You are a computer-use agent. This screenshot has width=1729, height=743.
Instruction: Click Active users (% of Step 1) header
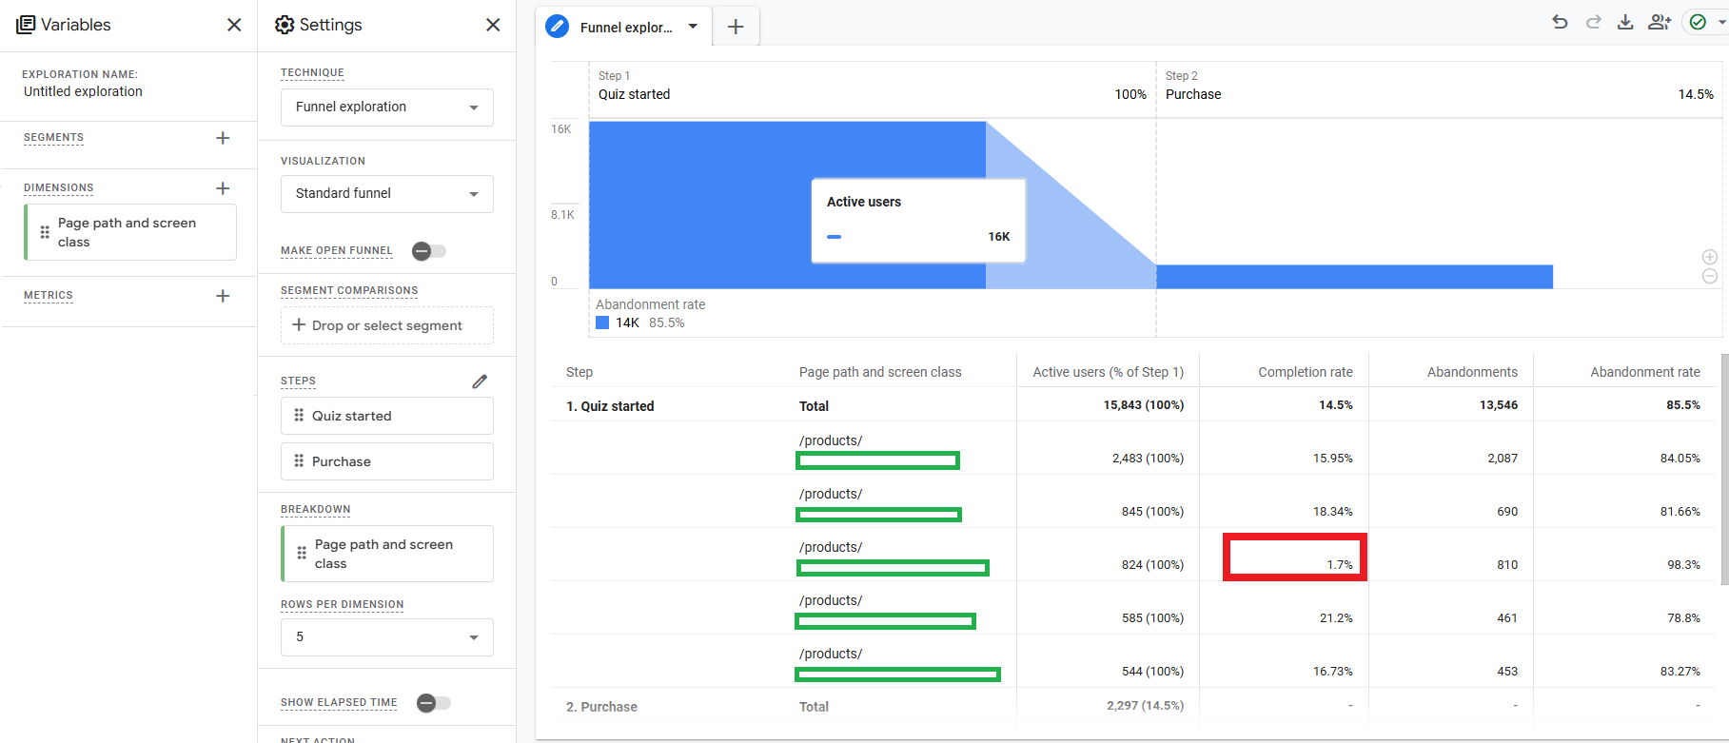pyautogui.click(x=1108, y=372)
